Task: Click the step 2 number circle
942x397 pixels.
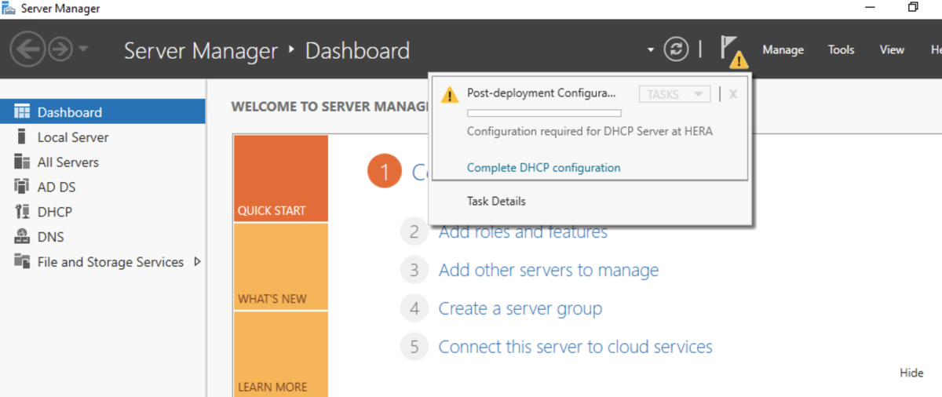Action: [414, 231]
